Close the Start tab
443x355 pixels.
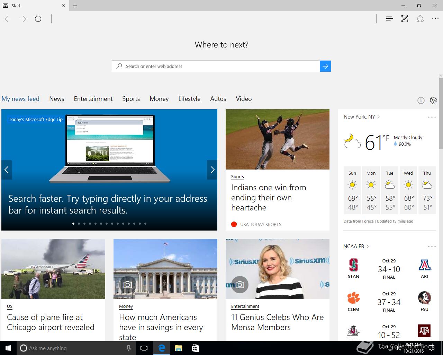click(64, 6)
